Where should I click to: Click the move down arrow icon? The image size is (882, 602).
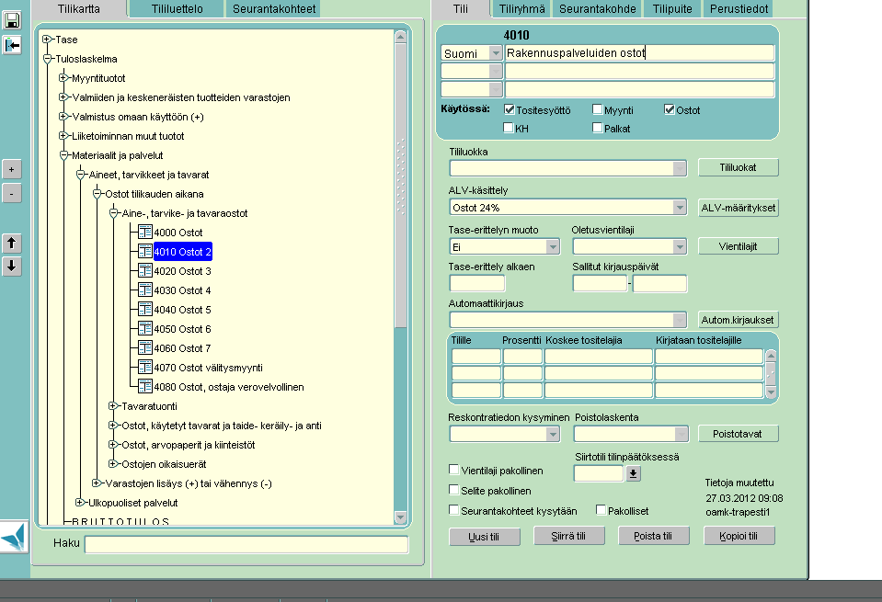click(x=12, y=266)
